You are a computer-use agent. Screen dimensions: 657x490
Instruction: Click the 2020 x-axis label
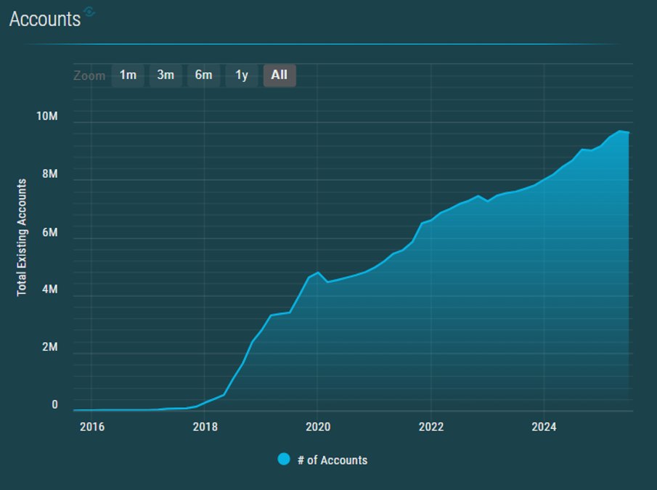(317, 427)
